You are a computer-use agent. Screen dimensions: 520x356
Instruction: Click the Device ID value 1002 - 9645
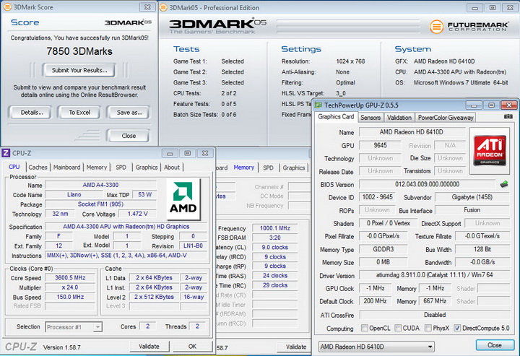378,197
